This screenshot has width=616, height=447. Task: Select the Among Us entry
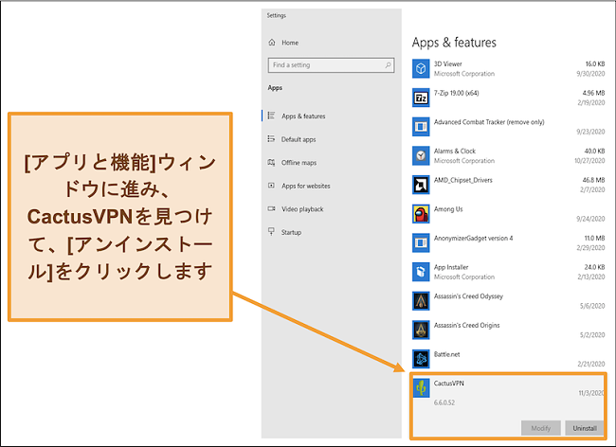coord(448,209)
